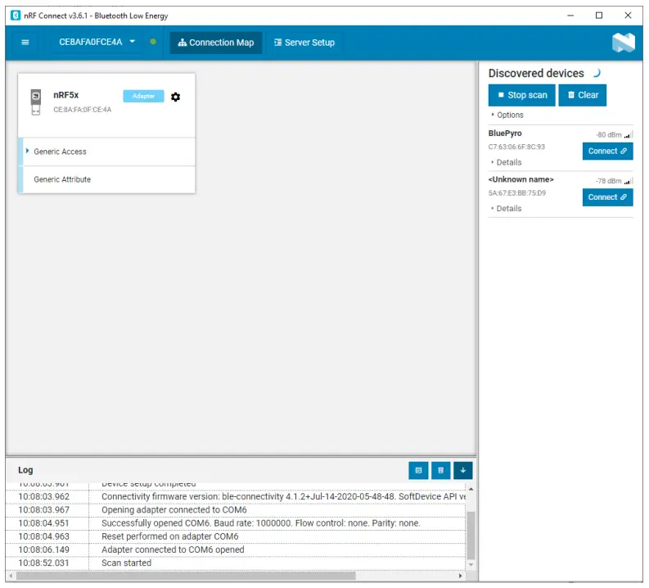Click adapter address CE:8A:FA:0F:CE:4A

pyautogui.click(x=83, y=110)
